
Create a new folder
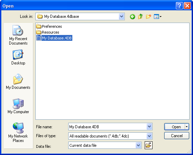click(x=148, y=16)
